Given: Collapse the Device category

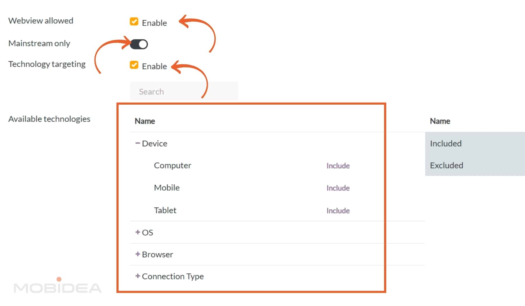Looking at the screenshot, I should pyautogui.click(x=138, y=143).
